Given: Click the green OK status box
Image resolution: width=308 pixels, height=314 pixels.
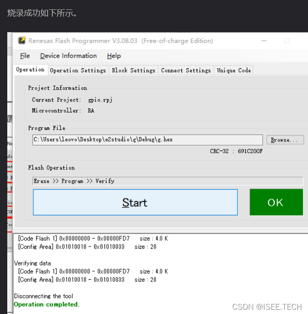Looking at the screenshot, I should (276, 202).
